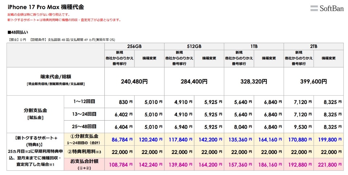Click 6,840円 in the 25~48回目 row
The image size is (348, 175).
[x=269, y=127]
